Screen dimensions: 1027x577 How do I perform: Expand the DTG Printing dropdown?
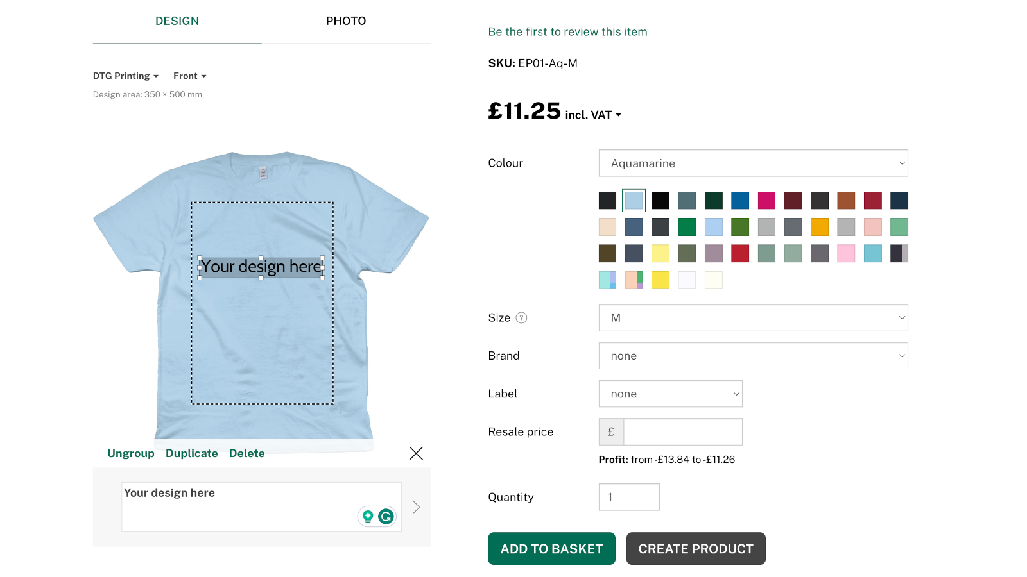pos(125,76)
